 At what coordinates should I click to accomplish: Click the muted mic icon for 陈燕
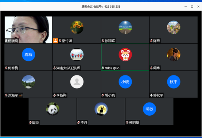(x=151, y=41)
